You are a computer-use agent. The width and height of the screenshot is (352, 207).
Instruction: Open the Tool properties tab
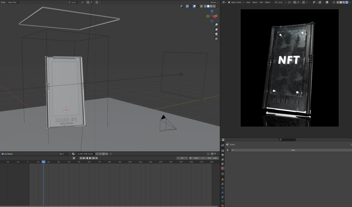click(x=222, y=145)
